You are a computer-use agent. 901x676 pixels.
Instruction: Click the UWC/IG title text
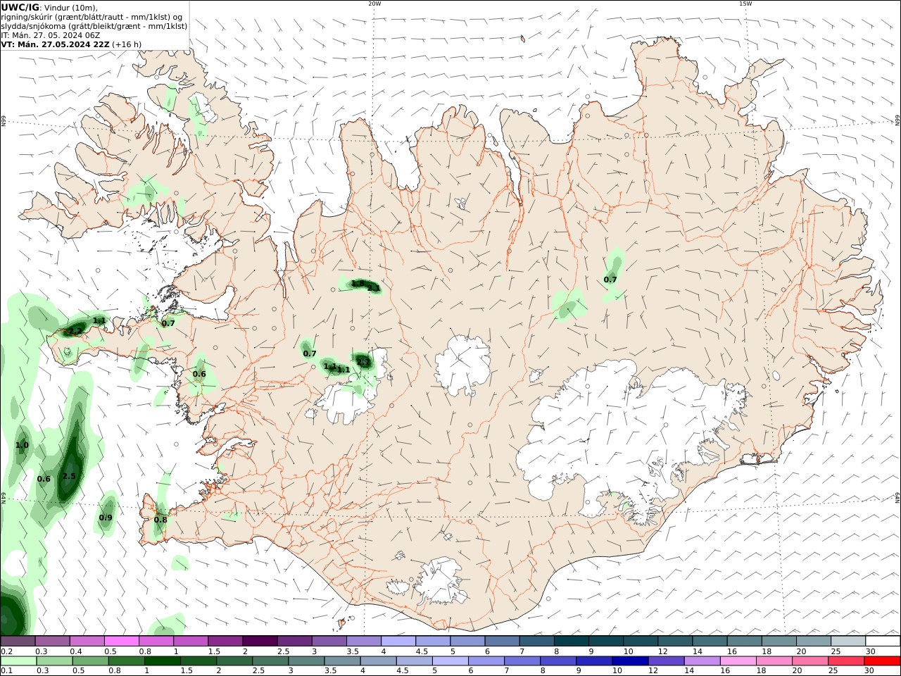click(20, 6)
